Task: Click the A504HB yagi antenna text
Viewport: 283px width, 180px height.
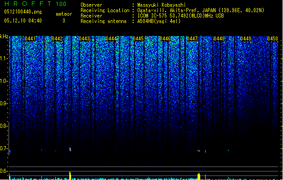Action: 159,21
